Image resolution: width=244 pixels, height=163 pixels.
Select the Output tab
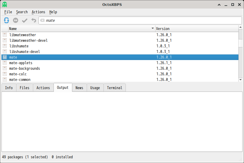63,87
